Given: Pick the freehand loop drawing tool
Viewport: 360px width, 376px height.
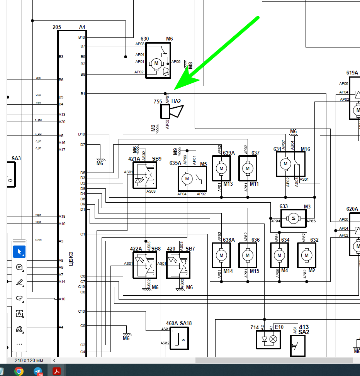Looking at the screenshot, I should click(x=19, y=298).
